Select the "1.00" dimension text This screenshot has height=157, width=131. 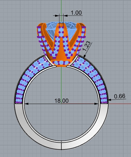pos(76,13)
